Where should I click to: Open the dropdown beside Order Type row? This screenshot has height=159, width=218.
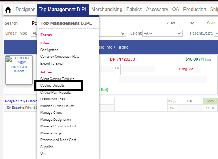tap(112, 33)
